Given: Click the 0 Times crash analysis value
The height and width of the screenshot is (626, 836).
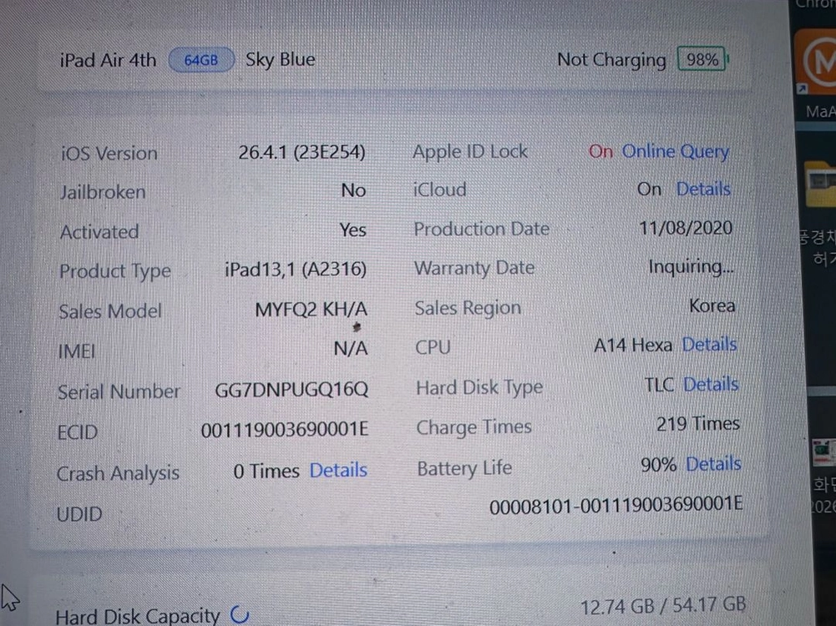Looking at the screenshot, I should 266,472.
